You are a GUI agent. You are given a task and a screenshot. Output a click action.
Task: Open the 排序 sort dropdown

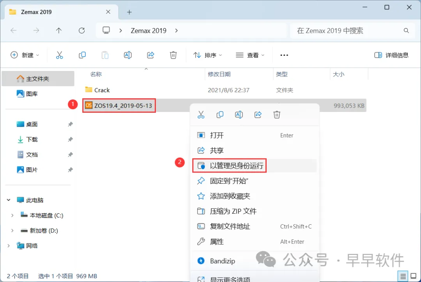pos(207,55)
